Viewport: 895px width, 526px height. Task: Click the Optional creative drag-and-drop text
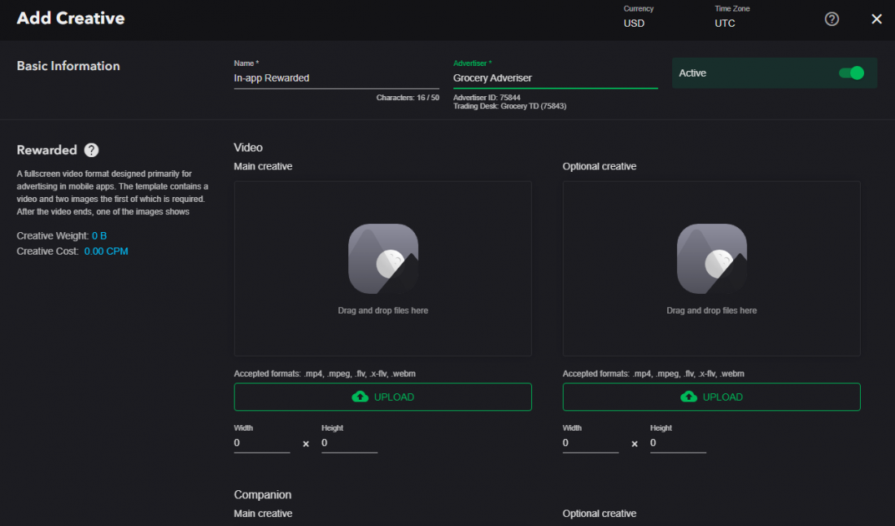tap(712, 311)
